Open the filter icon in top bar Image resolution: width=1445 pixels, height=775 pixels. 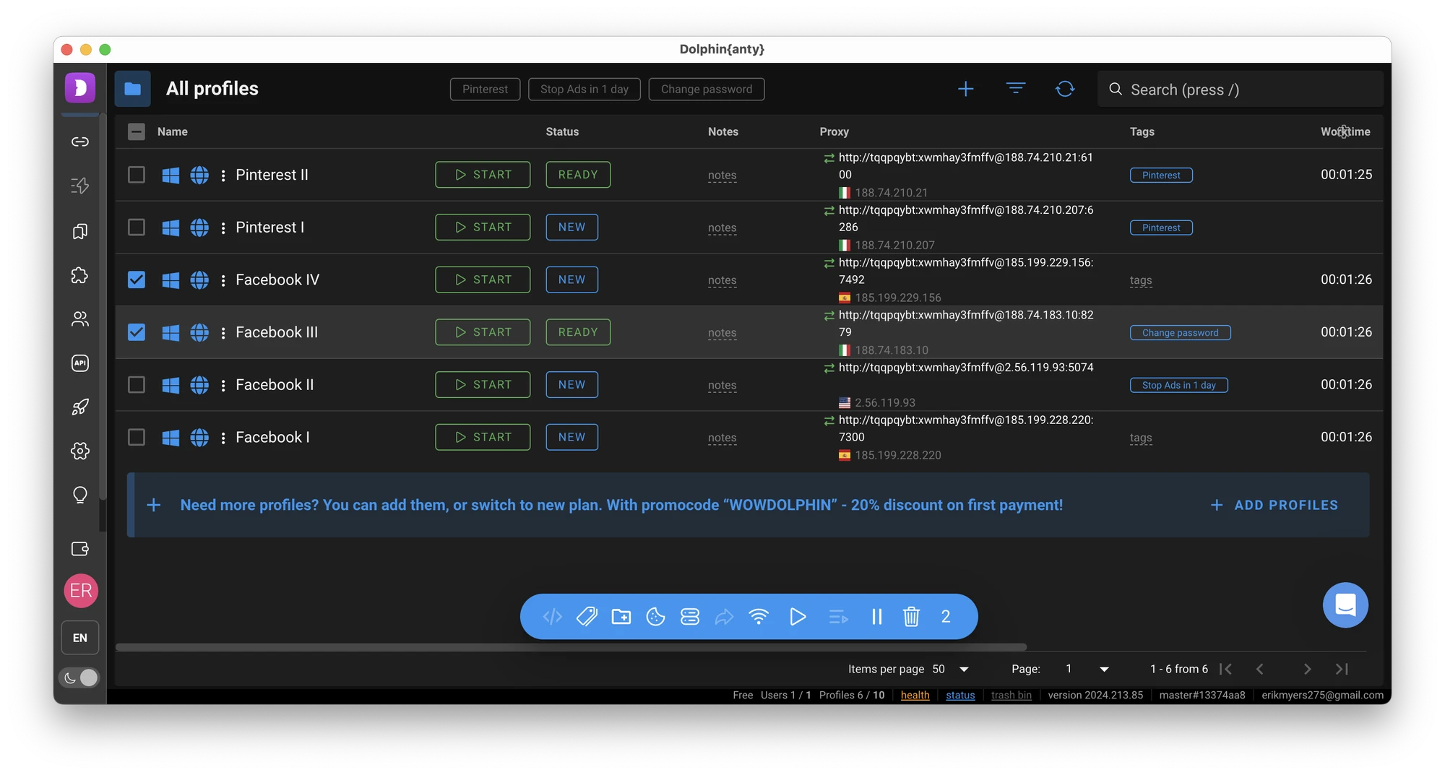coord(1016,89)
